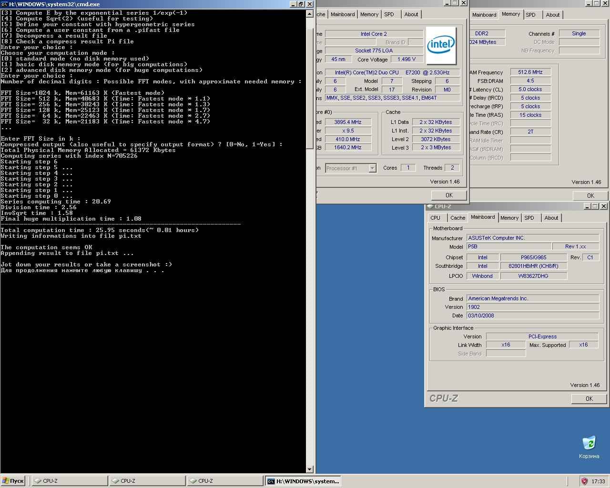Expand the Processor #1 selection dropdown
The width and height of the screenshot is (610, 488).
click(x=372, y=168)
